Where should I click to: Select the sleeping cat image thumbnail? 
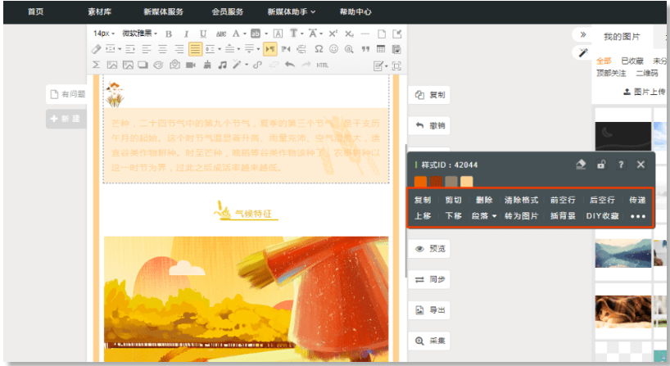tap(623, 311)
